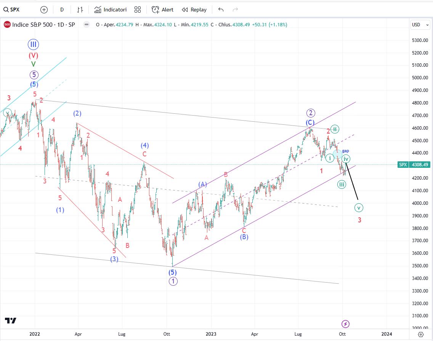This screenshot has width=433, height=341.
Task: Select the circled 2 label above (C)
Action: coord(311,113)
